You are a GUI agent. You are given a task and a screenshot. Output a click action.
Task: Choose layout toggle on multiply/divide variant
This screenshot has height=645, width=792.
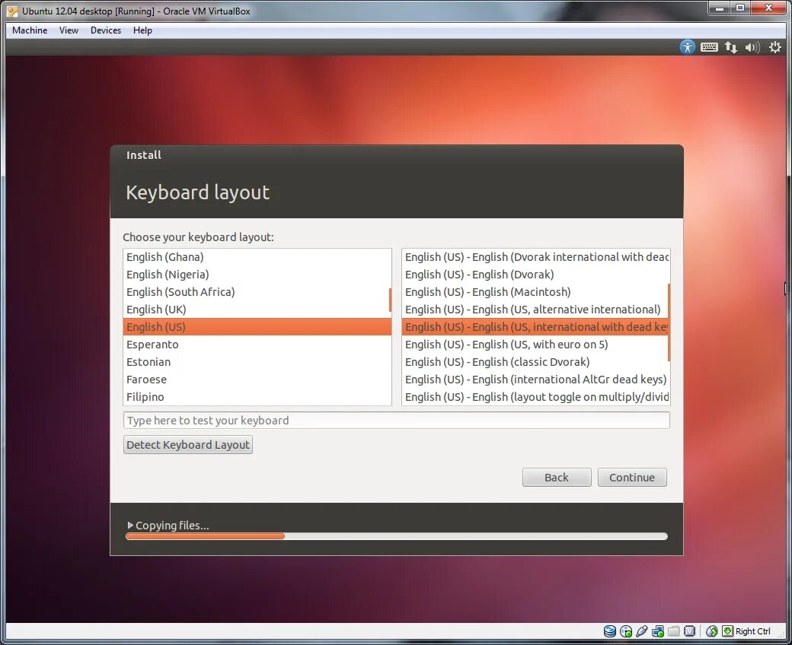(535, 397)
